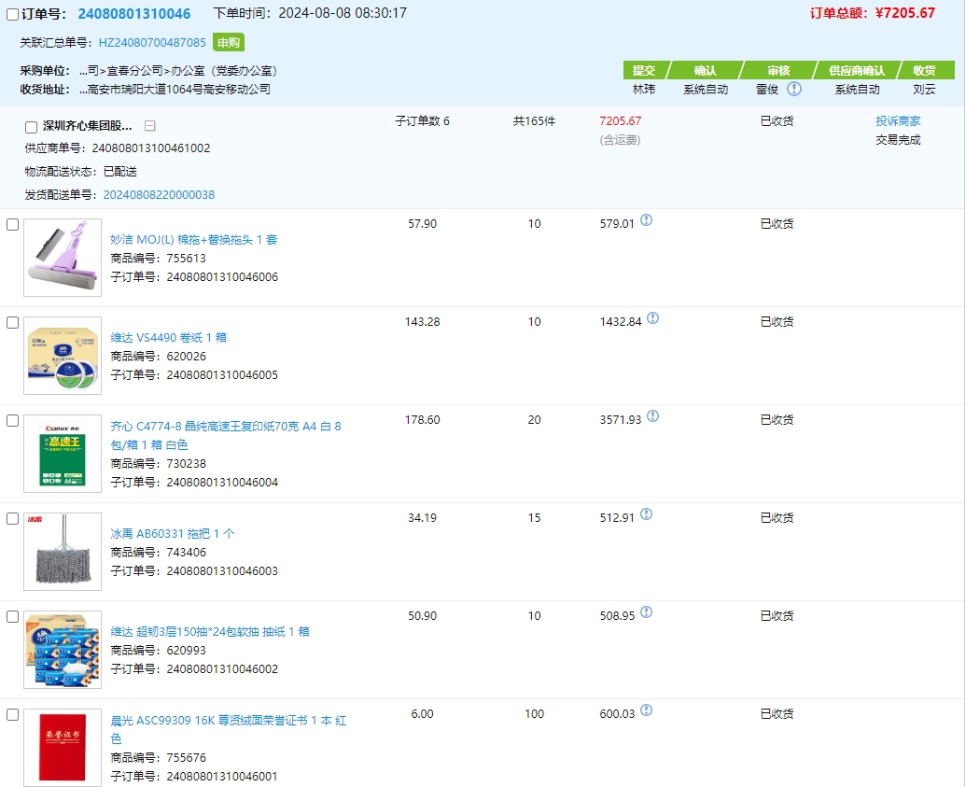966x787 pixels.
Task: Click the logistics status 已配送
Action: 120,172
